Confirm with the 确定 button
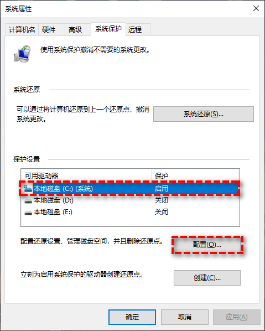This screenshot has height=331, width=265. pyautogui.click(x=132, y=317)
